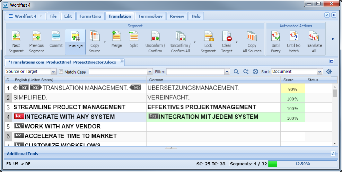
Task: Clear the filter with the X circle icon
Action: [x=255, y=72]
